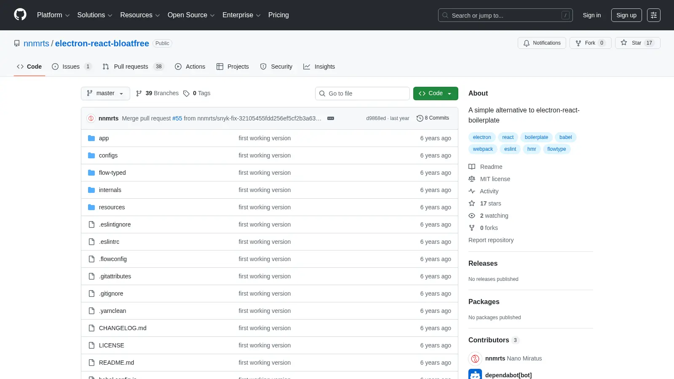Image resolution: width=674 pixels, height=379 pixels.
Task: Click the Notifications bell icon
Action: point(527,43)
